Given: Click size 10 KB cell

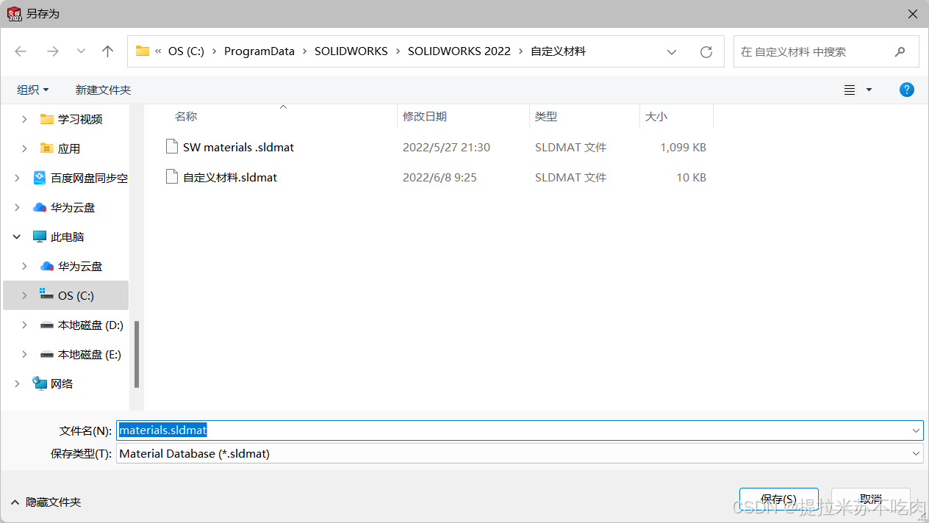Looking at the screenshot, I should (691, 177).
